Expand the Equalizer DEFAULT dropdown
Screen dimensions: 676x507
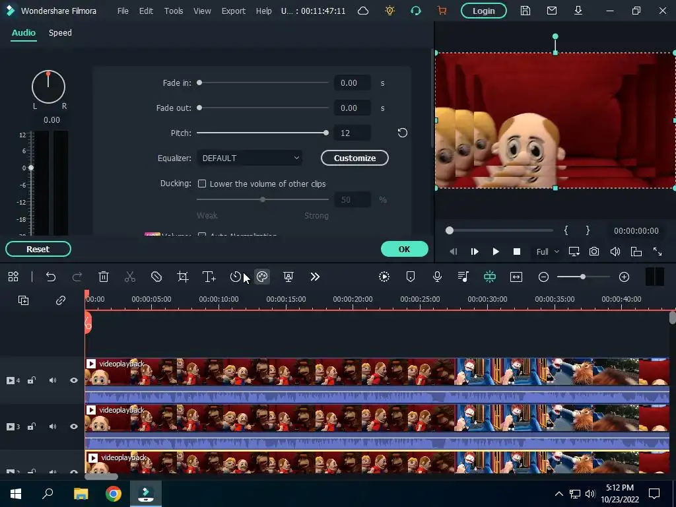coord(250,158)
